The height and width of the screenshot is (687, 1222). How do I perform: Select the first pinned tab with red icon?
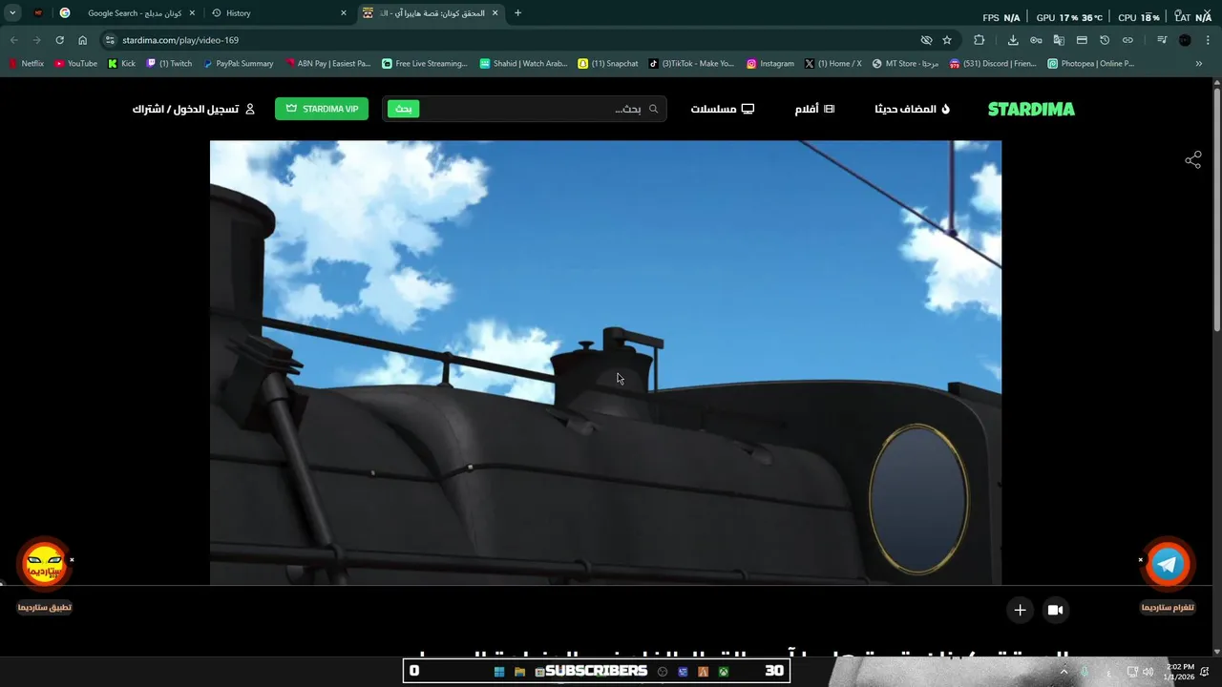pyautogui.click(x=38, y=13)
